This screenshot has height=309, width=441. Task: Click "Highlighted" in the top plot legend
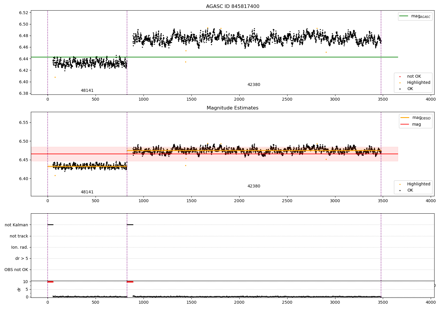click(x=419, y=83)
